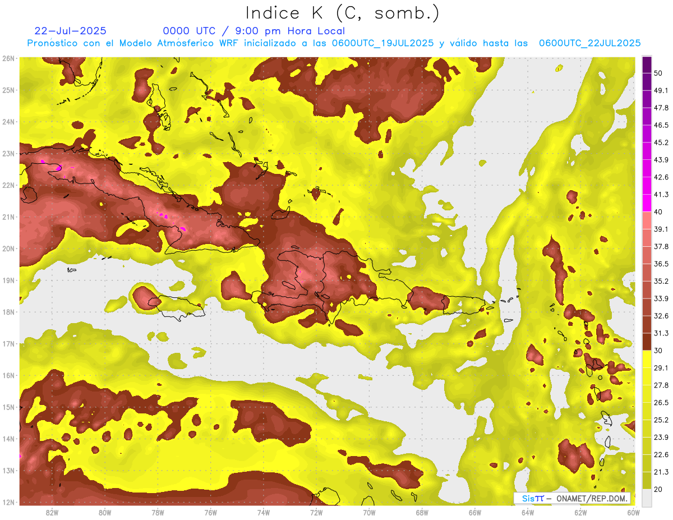Click the "16N" latitude axis label

[9, 375]
